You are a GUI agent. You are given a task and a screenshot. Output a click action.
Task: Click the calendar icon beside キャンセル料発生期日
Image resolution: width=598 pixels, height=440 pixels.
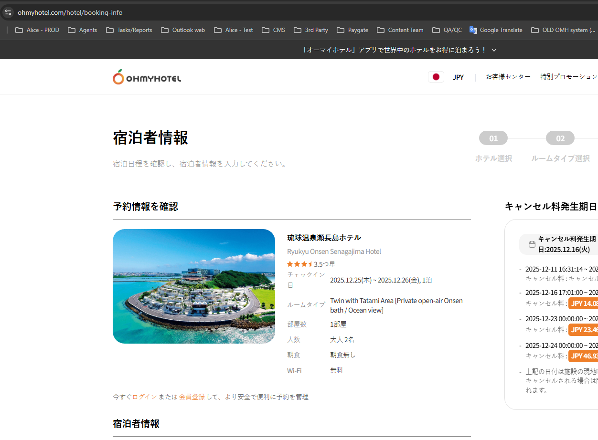[x=532, y=244]
